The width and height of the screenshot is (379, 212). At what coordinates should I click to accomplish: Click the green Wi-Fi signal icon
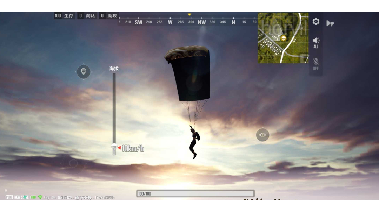(x=40, y=197)
